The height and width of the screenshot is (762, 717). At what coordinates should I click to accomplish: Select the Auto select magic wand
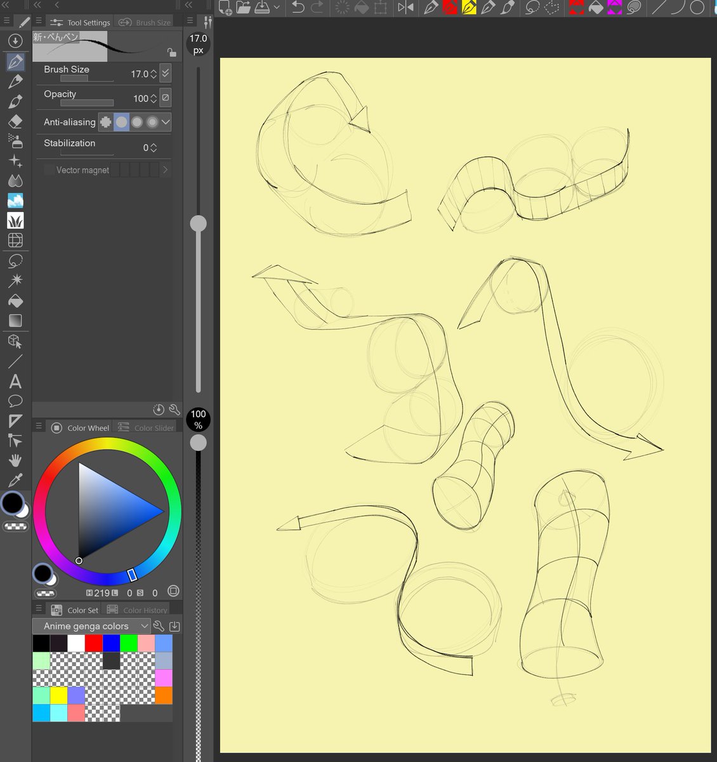[x=15, y=280]
